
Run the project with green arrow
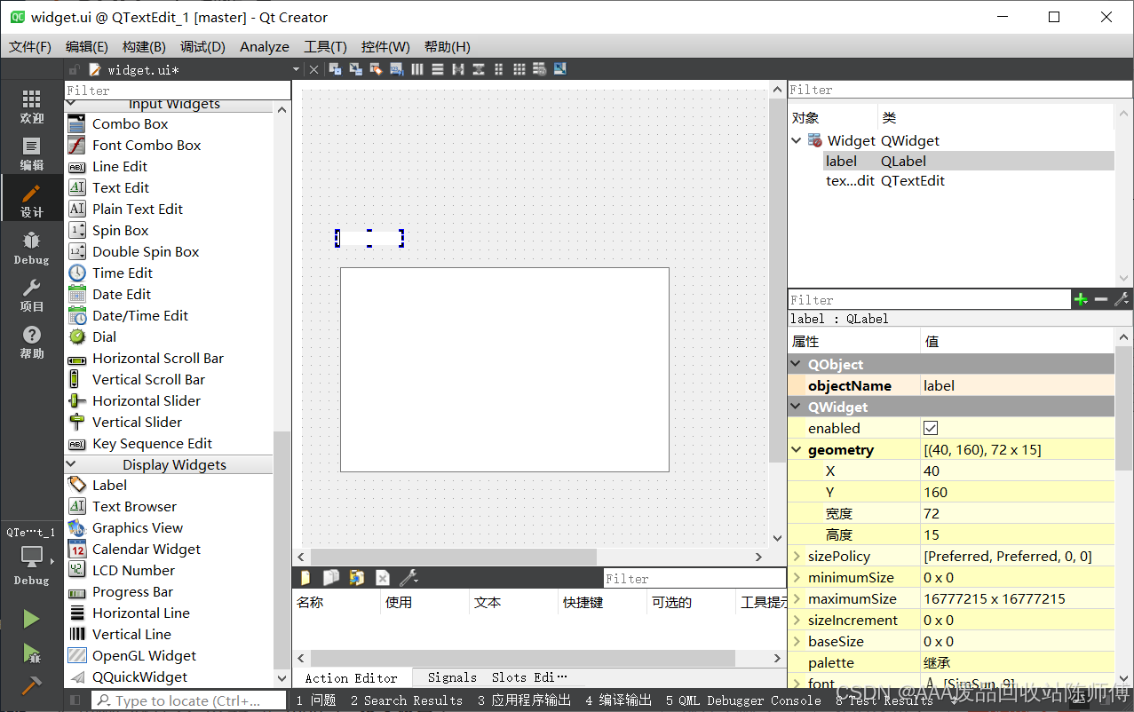coord(31,619)
